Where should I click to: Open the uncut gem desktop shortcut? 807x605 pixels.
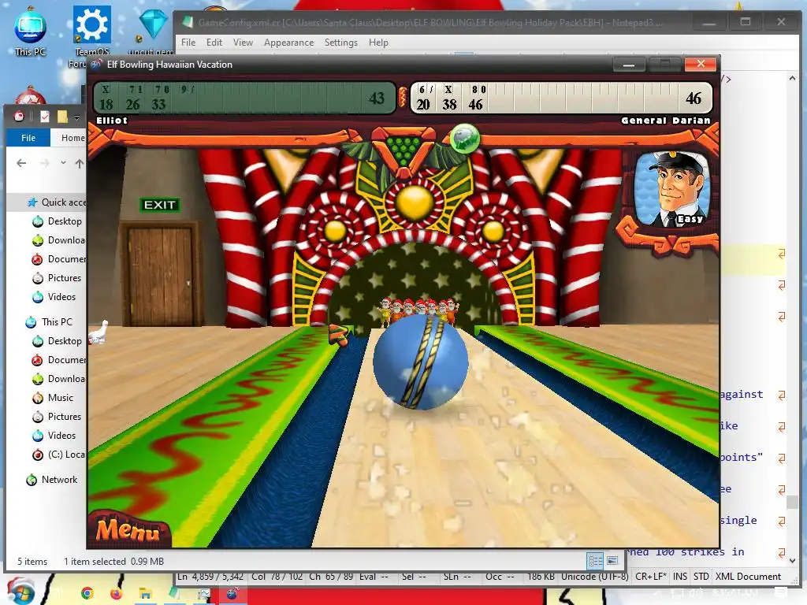152,32
